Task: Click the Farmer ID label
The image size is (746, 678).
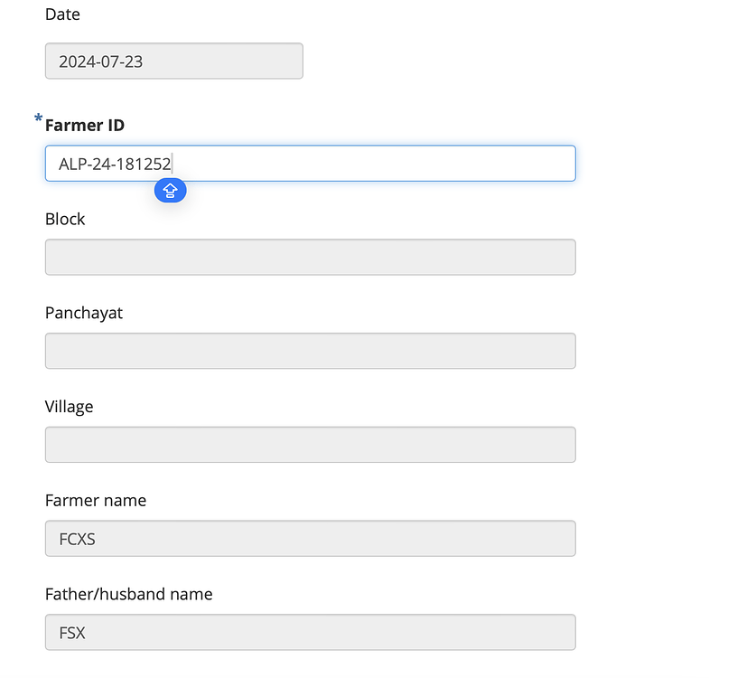Action: coord(84,125)
